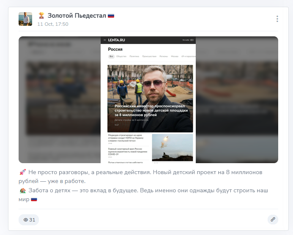The image size is (293, 235).
Task: Click the eye views counter showing 31
Action: tap(29, 220)
